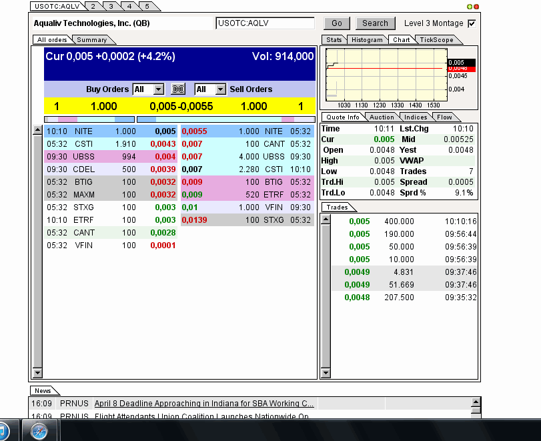This screenshot has width=541, height=441.
Task: Open the Flight Attendants Union Coalition headline
Action: click(201, 416)
